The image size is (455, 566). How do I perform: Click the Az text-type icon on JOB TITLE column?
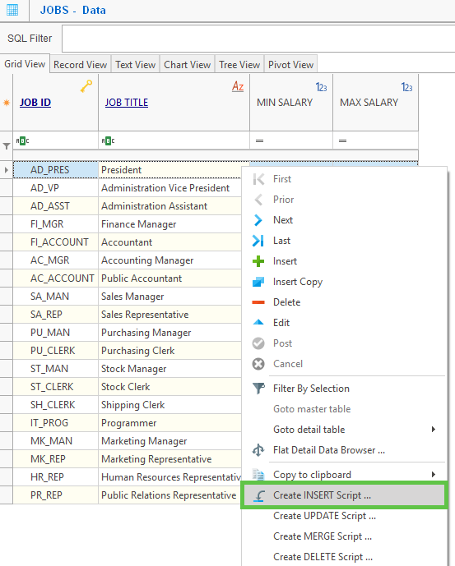238,86
